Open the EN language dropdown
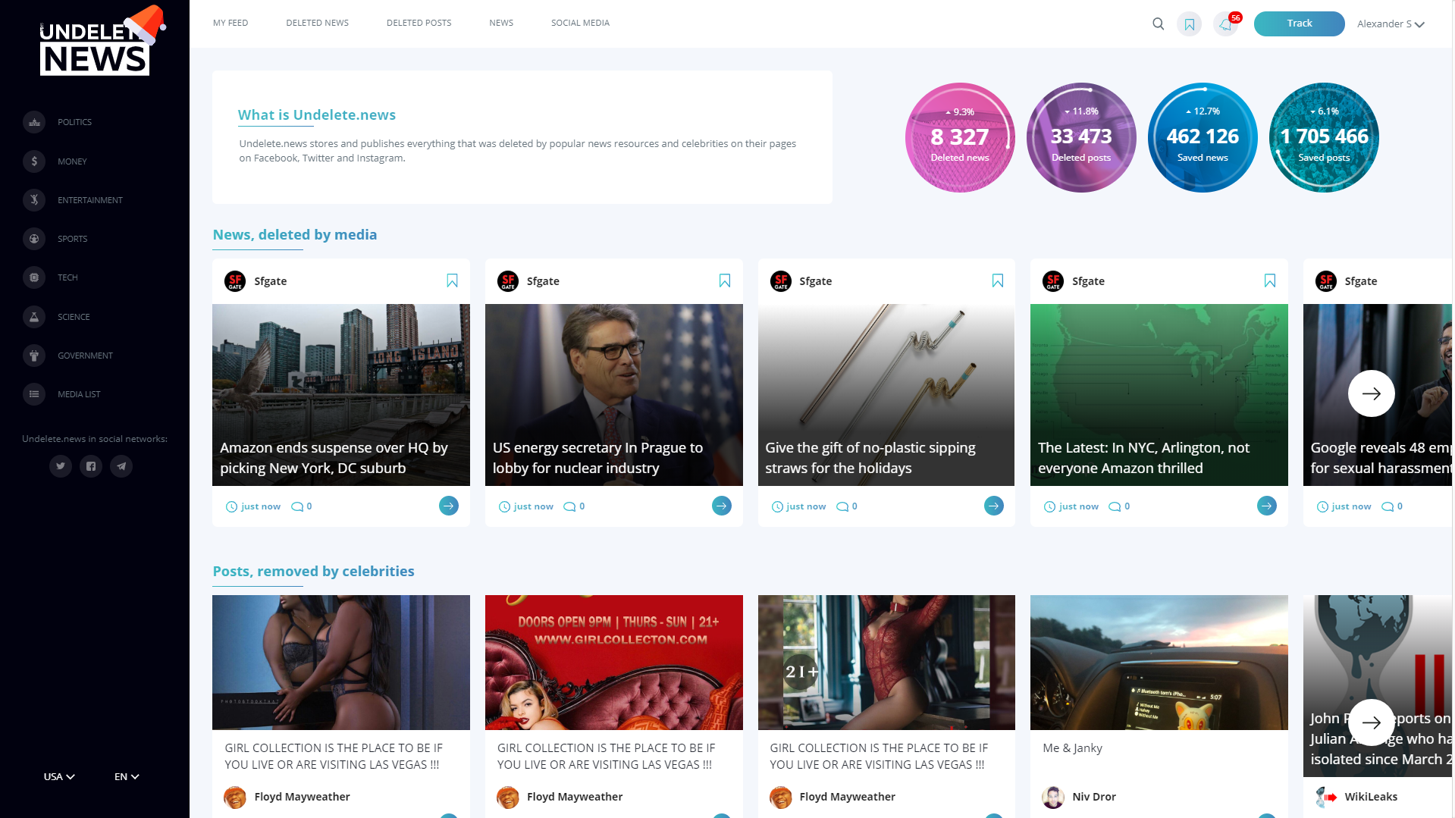1455x818 pixels. (127, 776)
